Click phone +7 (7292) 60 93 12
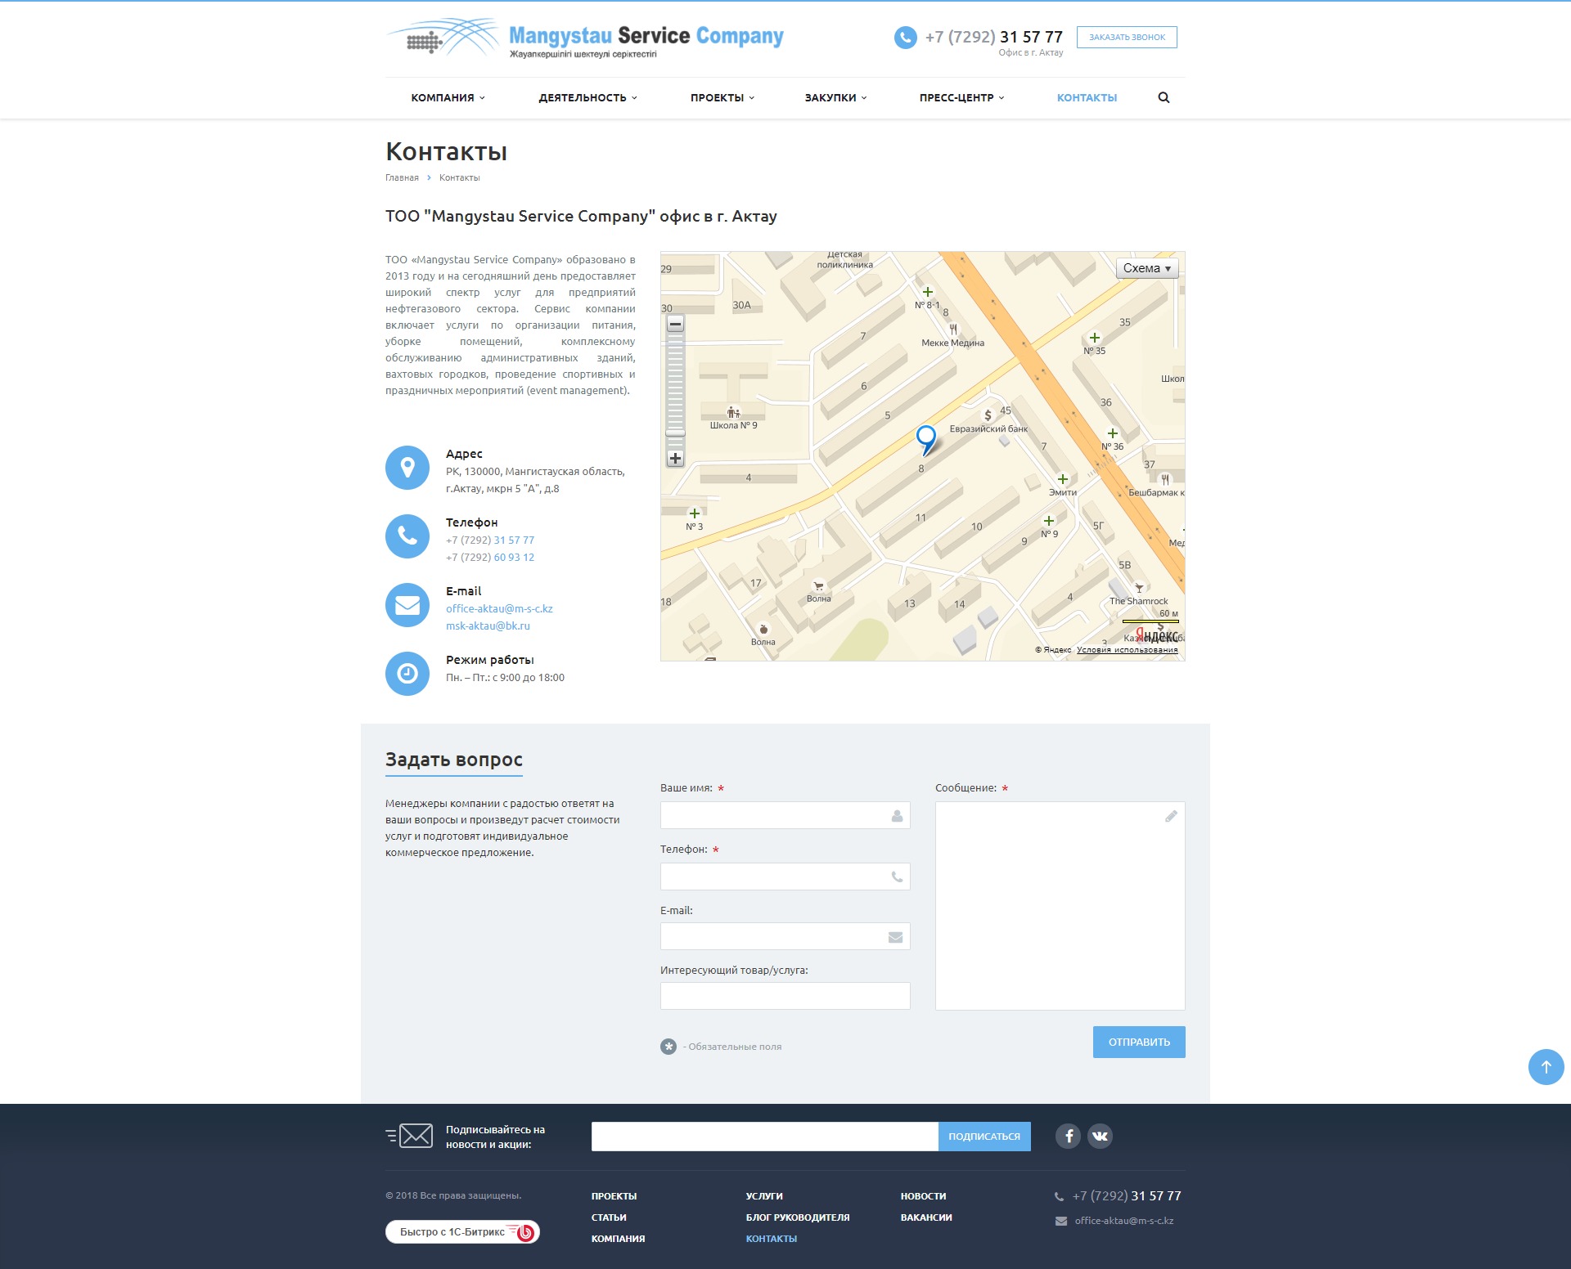The width and height of the screenshot is (1571, 1269). click(x=490, y=558)
